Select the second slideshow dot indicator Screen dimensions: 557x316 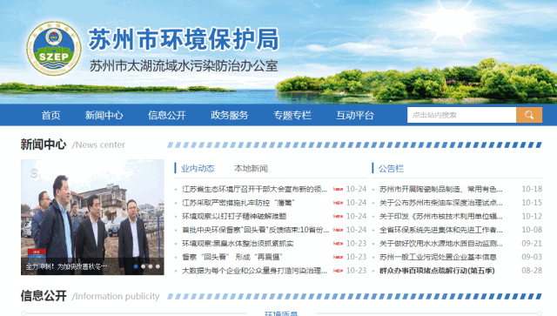click(x=143, y=266)
